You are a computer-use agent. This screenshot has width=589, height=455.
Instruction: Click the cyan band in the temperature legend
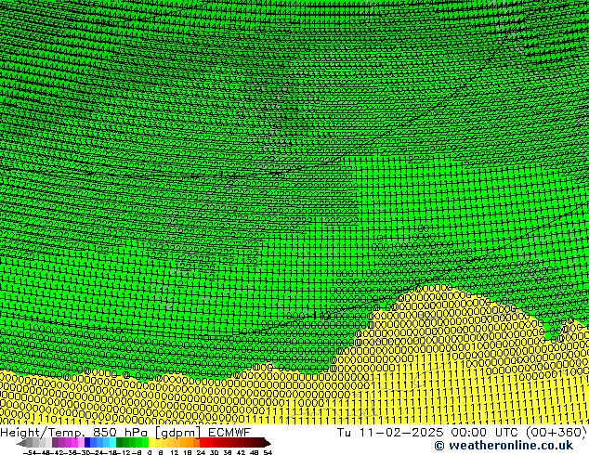pos(112,442)
